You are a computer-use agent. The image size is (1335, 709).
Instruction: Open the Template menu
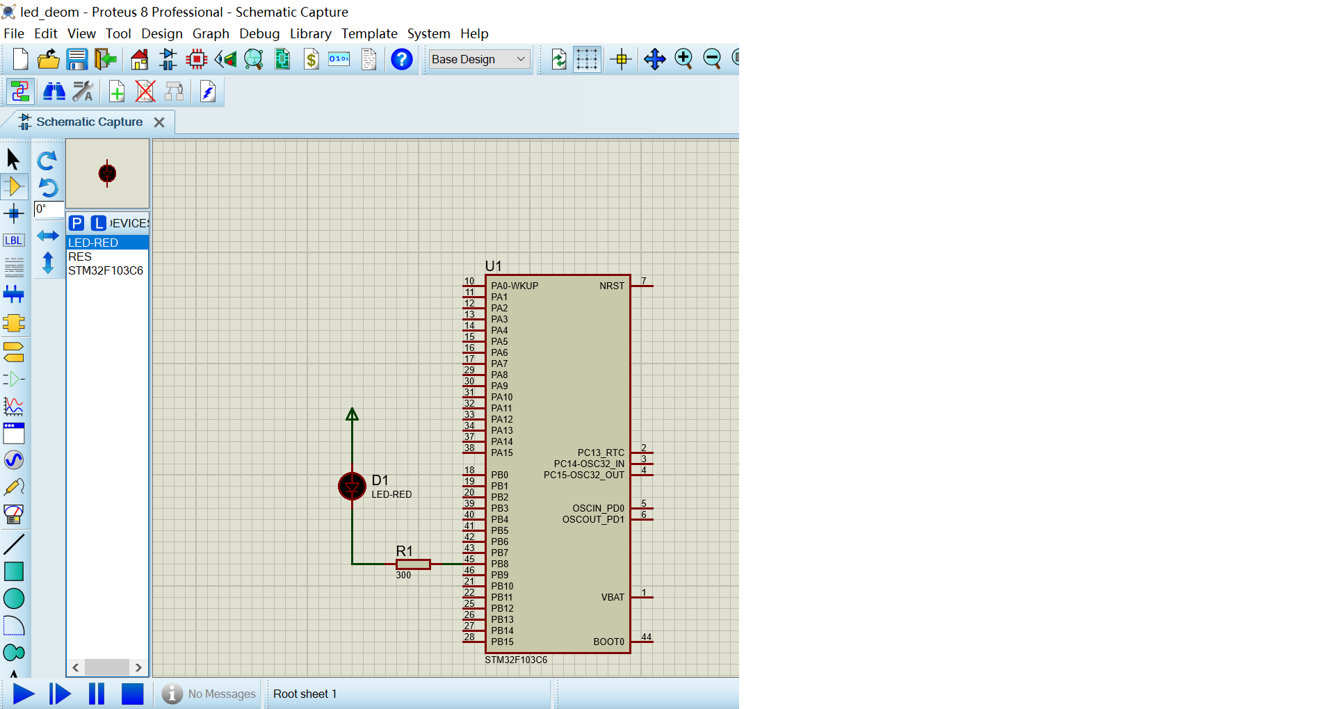[369, 33]
